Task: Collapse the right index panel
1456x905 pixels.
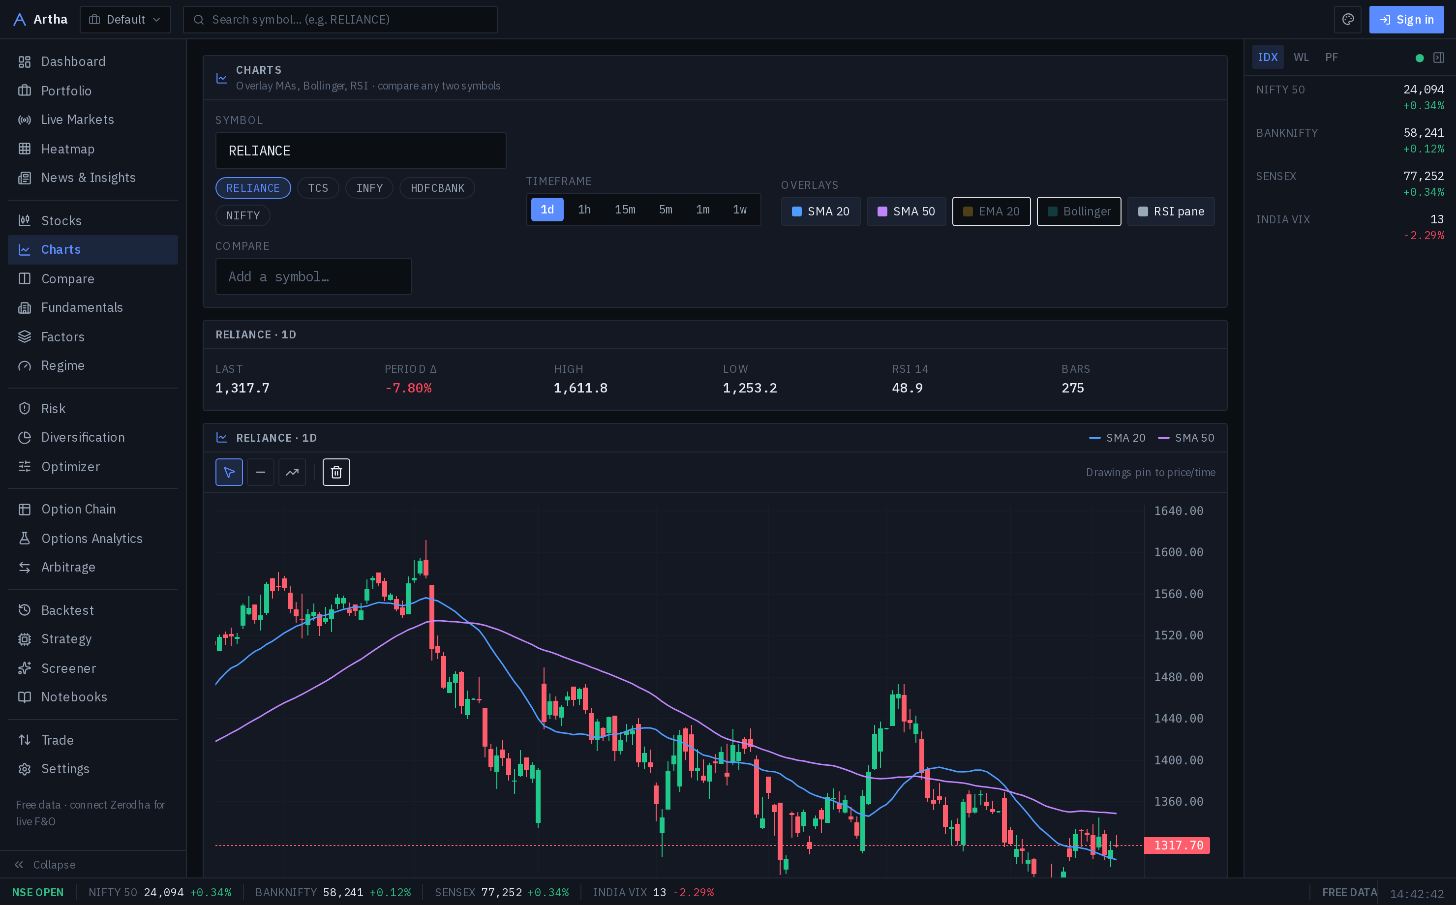Action: coord(1439,58)
